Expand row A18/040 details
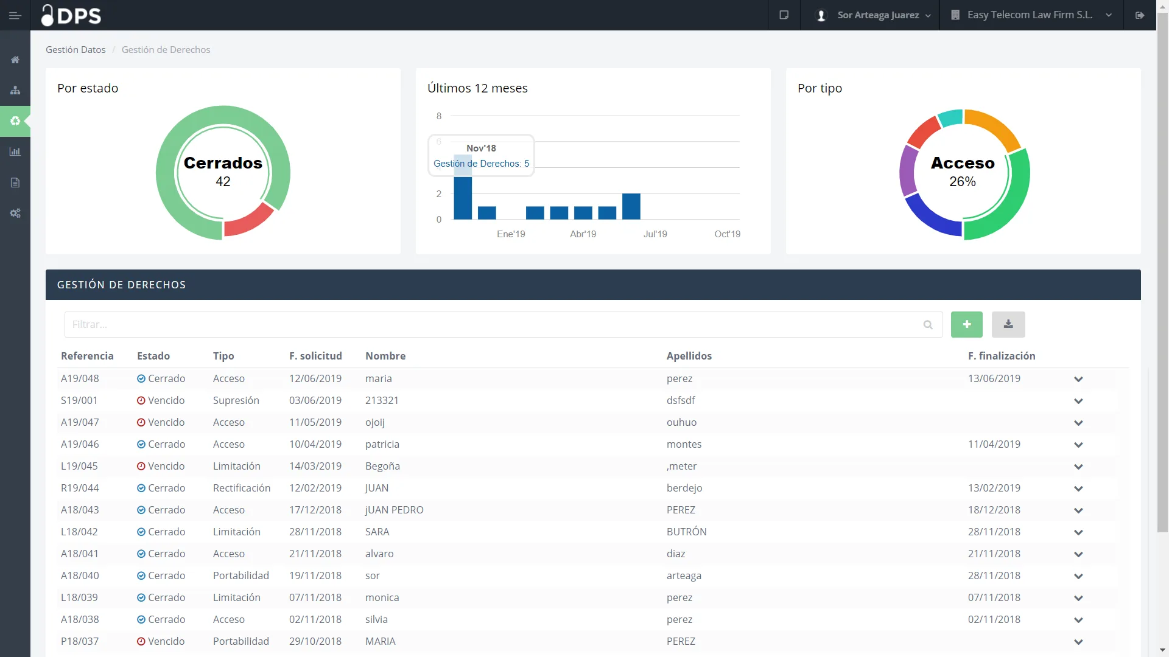 [x=1078, y=576]
